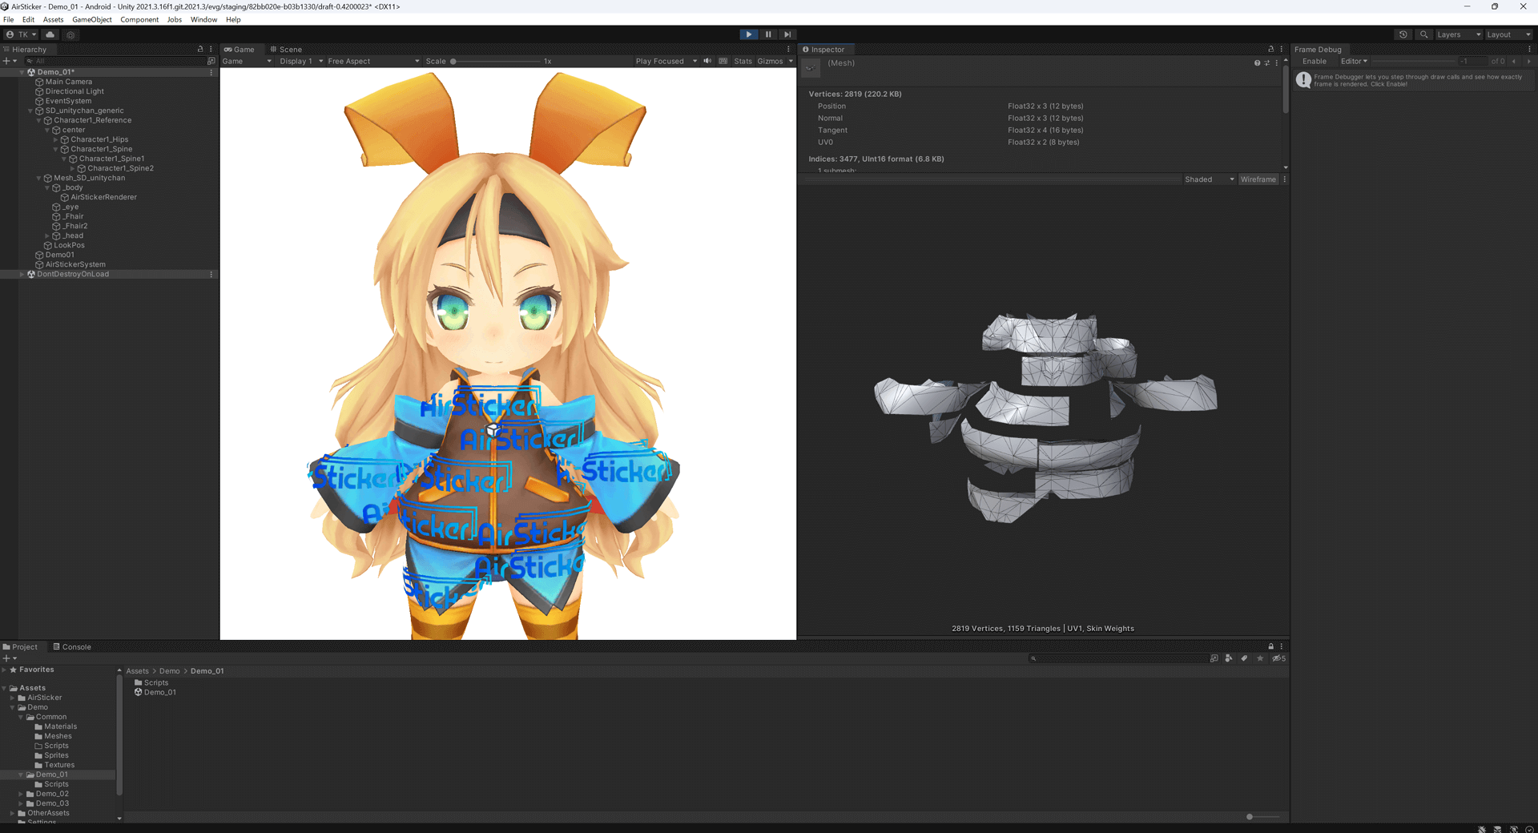The height and width of the screenshot is (833, 1538).
Task: Click the favorites star icon in Project
Action: click(x=1260, y=658)
